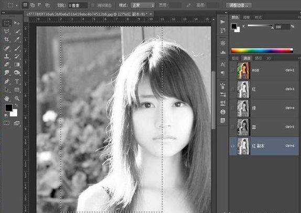
Task: Select the Rectangular Marquee tool
Action: [6, 23]
